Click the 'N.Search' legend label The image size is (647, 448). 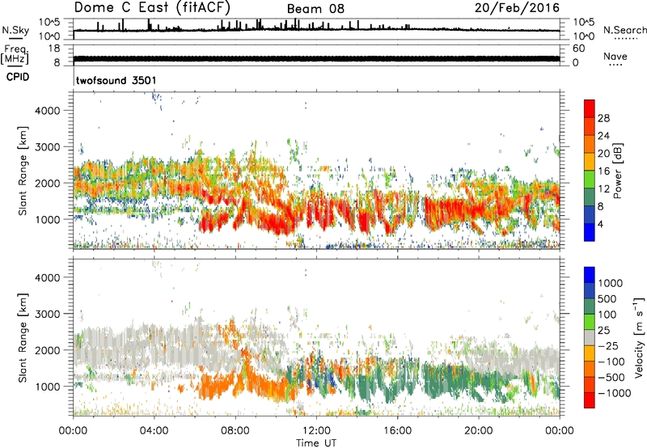tap(624, 30)
